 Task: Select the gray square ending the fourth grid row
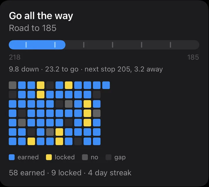pyautogui.click(x=97, y=113)
